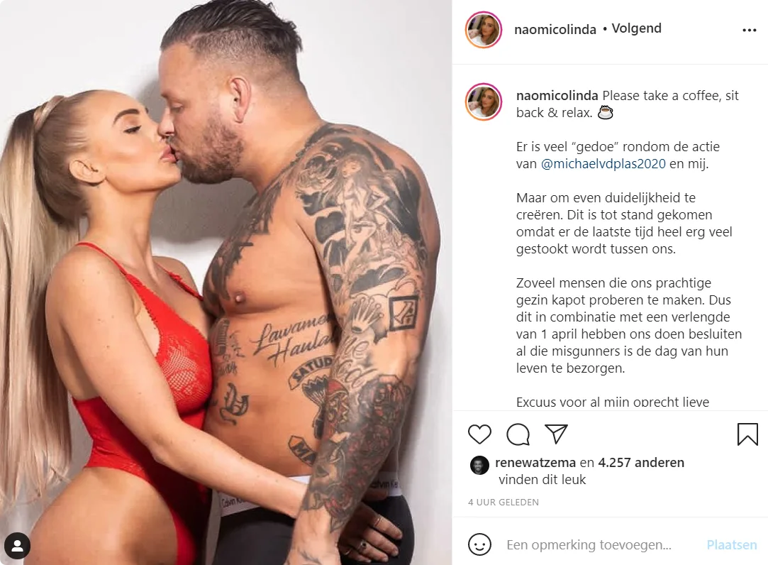Viewport: 768px width, 565px height.
Task: Click the main post photo
Action: tap(226, 282)
